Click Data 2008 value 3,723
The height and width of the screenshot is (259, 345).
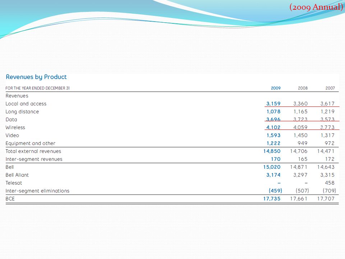tap(300, 119)
